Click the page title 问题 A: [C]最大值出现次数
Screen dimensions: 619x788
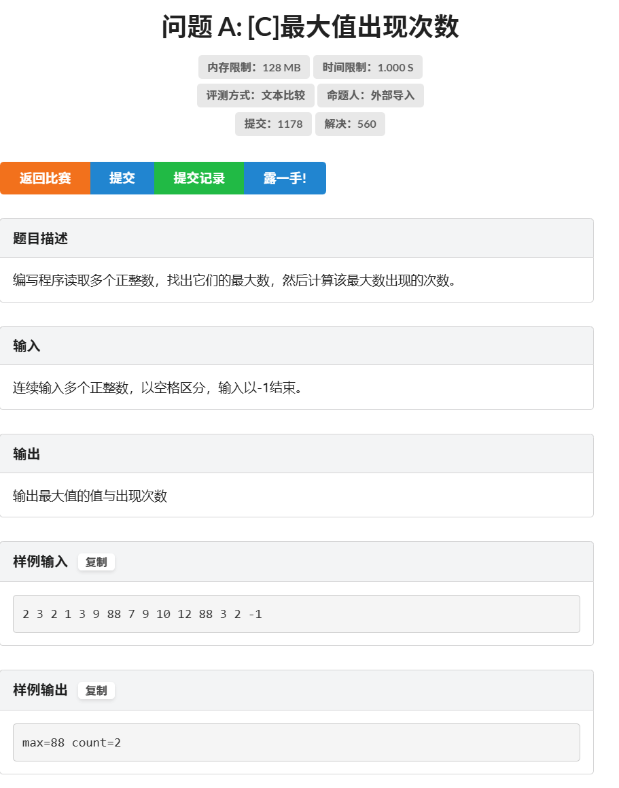pyautogui.click(x=310, y=27)
